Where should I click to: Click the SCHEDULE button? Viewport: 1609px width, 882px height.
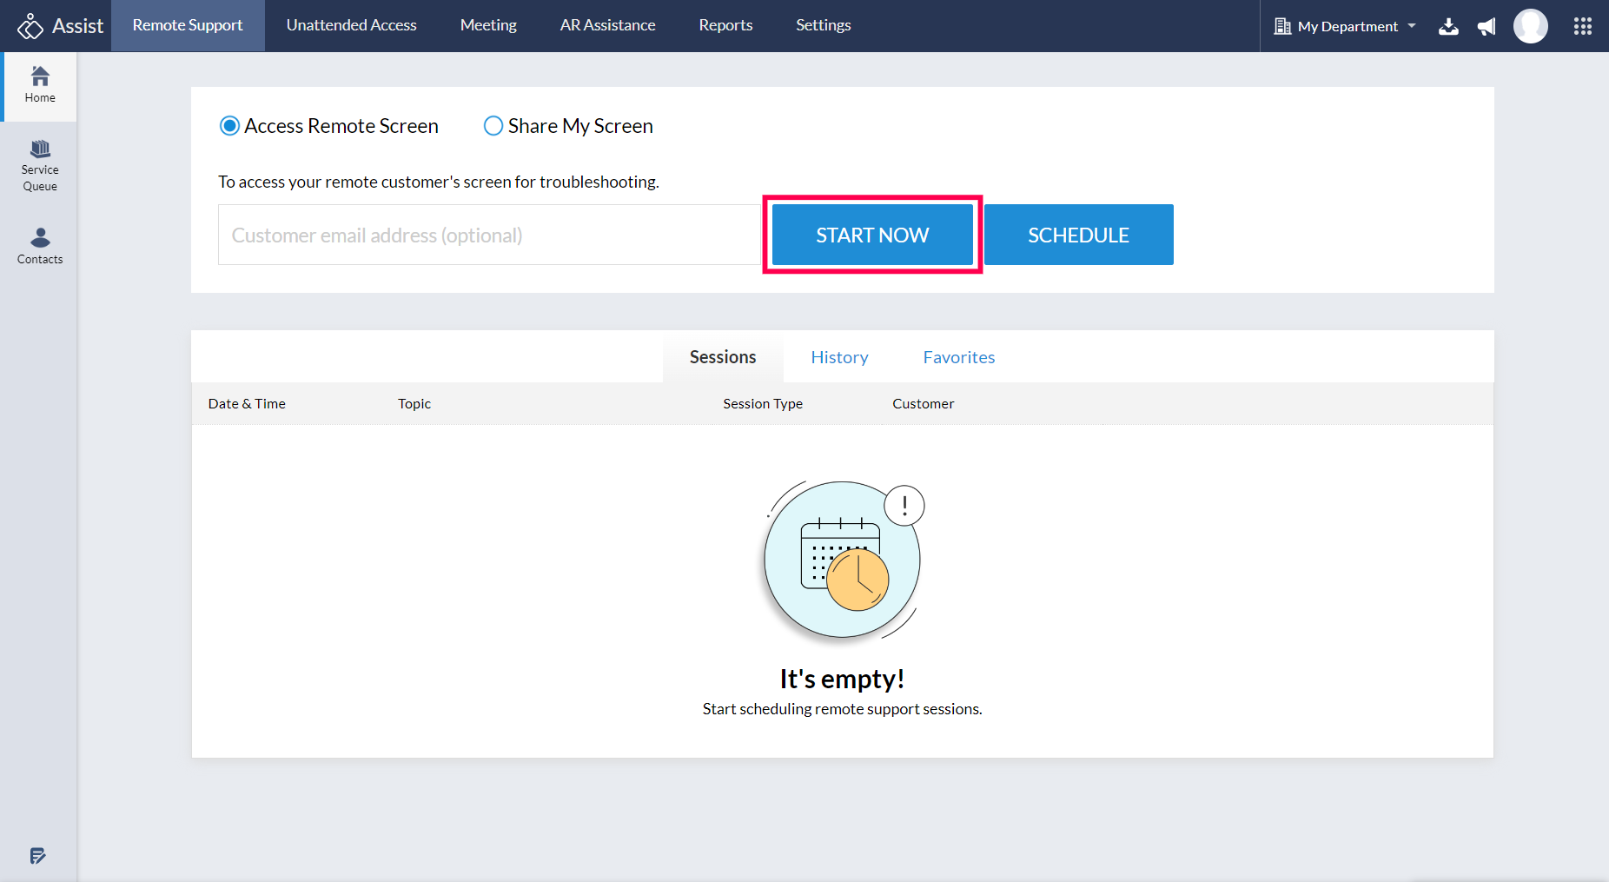[1078, 235]
